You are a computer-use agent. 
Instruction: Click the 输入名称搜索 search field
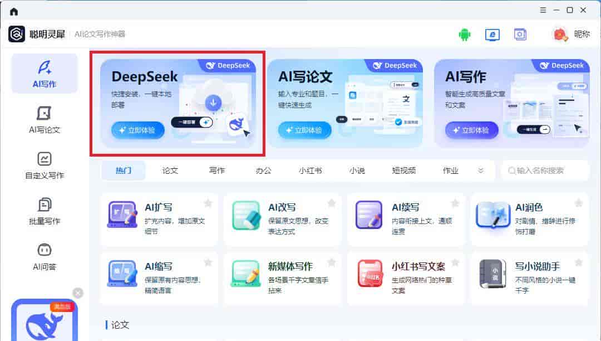(x=545, y=170)
